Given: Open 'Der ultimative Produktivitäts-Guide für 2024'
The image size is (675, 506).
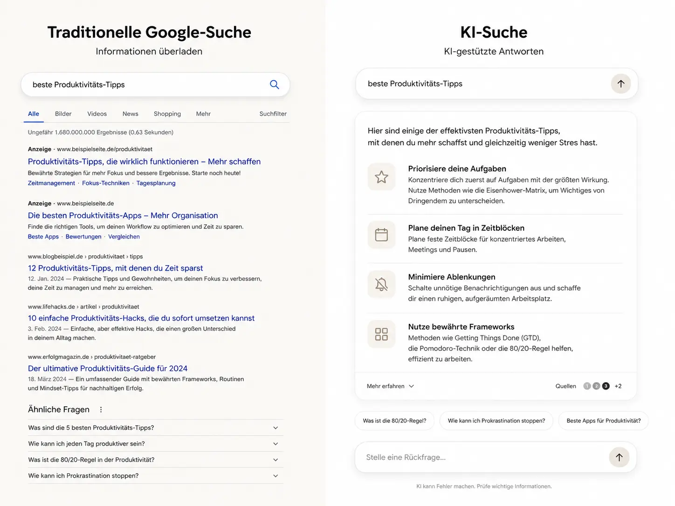Looking at the screenshot, I should click(x=108, y=369).
